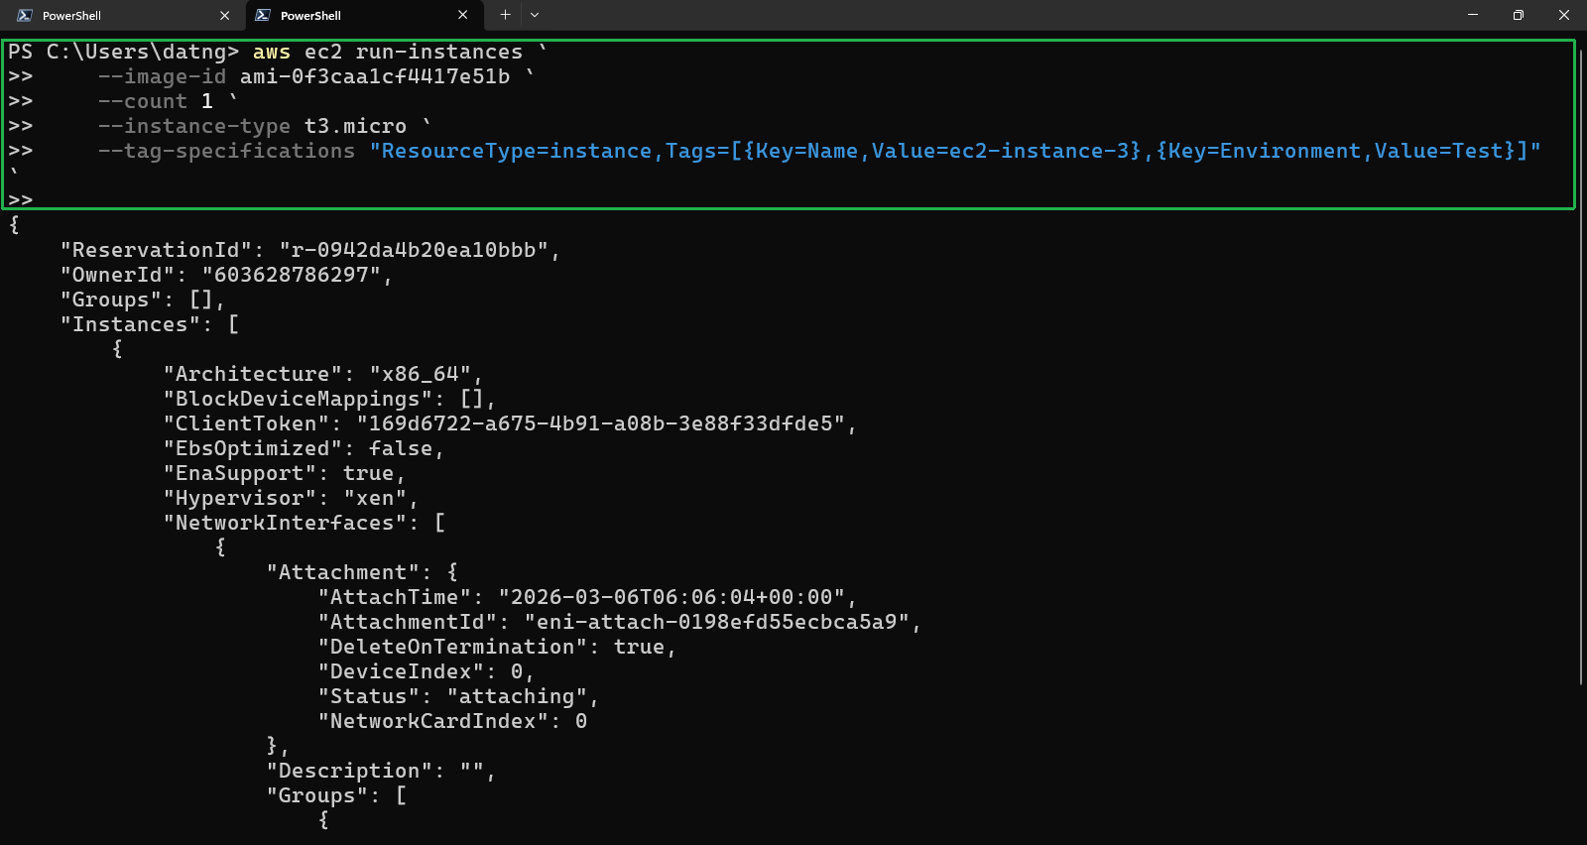1587x845 pixels.
Task: Click the terminal vertical scrollbar thumb
Action: [x=1580, y=367]
